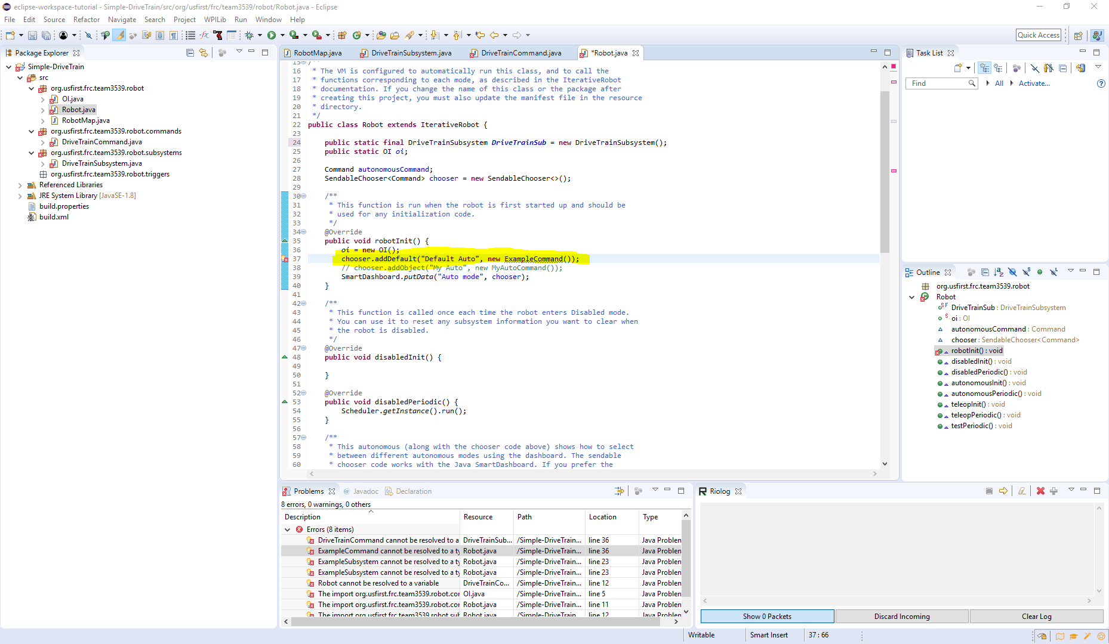
Task: Click the Save icon in the toolbar
Action: pyautogui.click(x=32, y=35)
